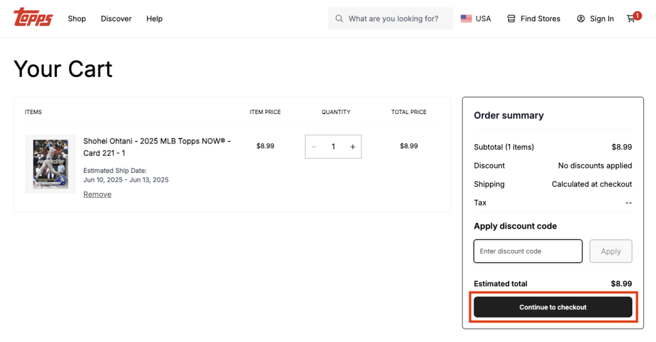
Task: Focus the discount code field
Action: click(x=527, y=251)
